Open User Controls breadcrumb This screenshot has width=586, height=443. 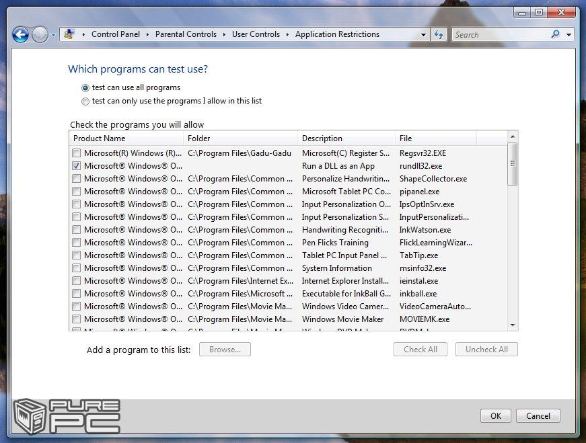pyautogui.click(x=256, y=34)
